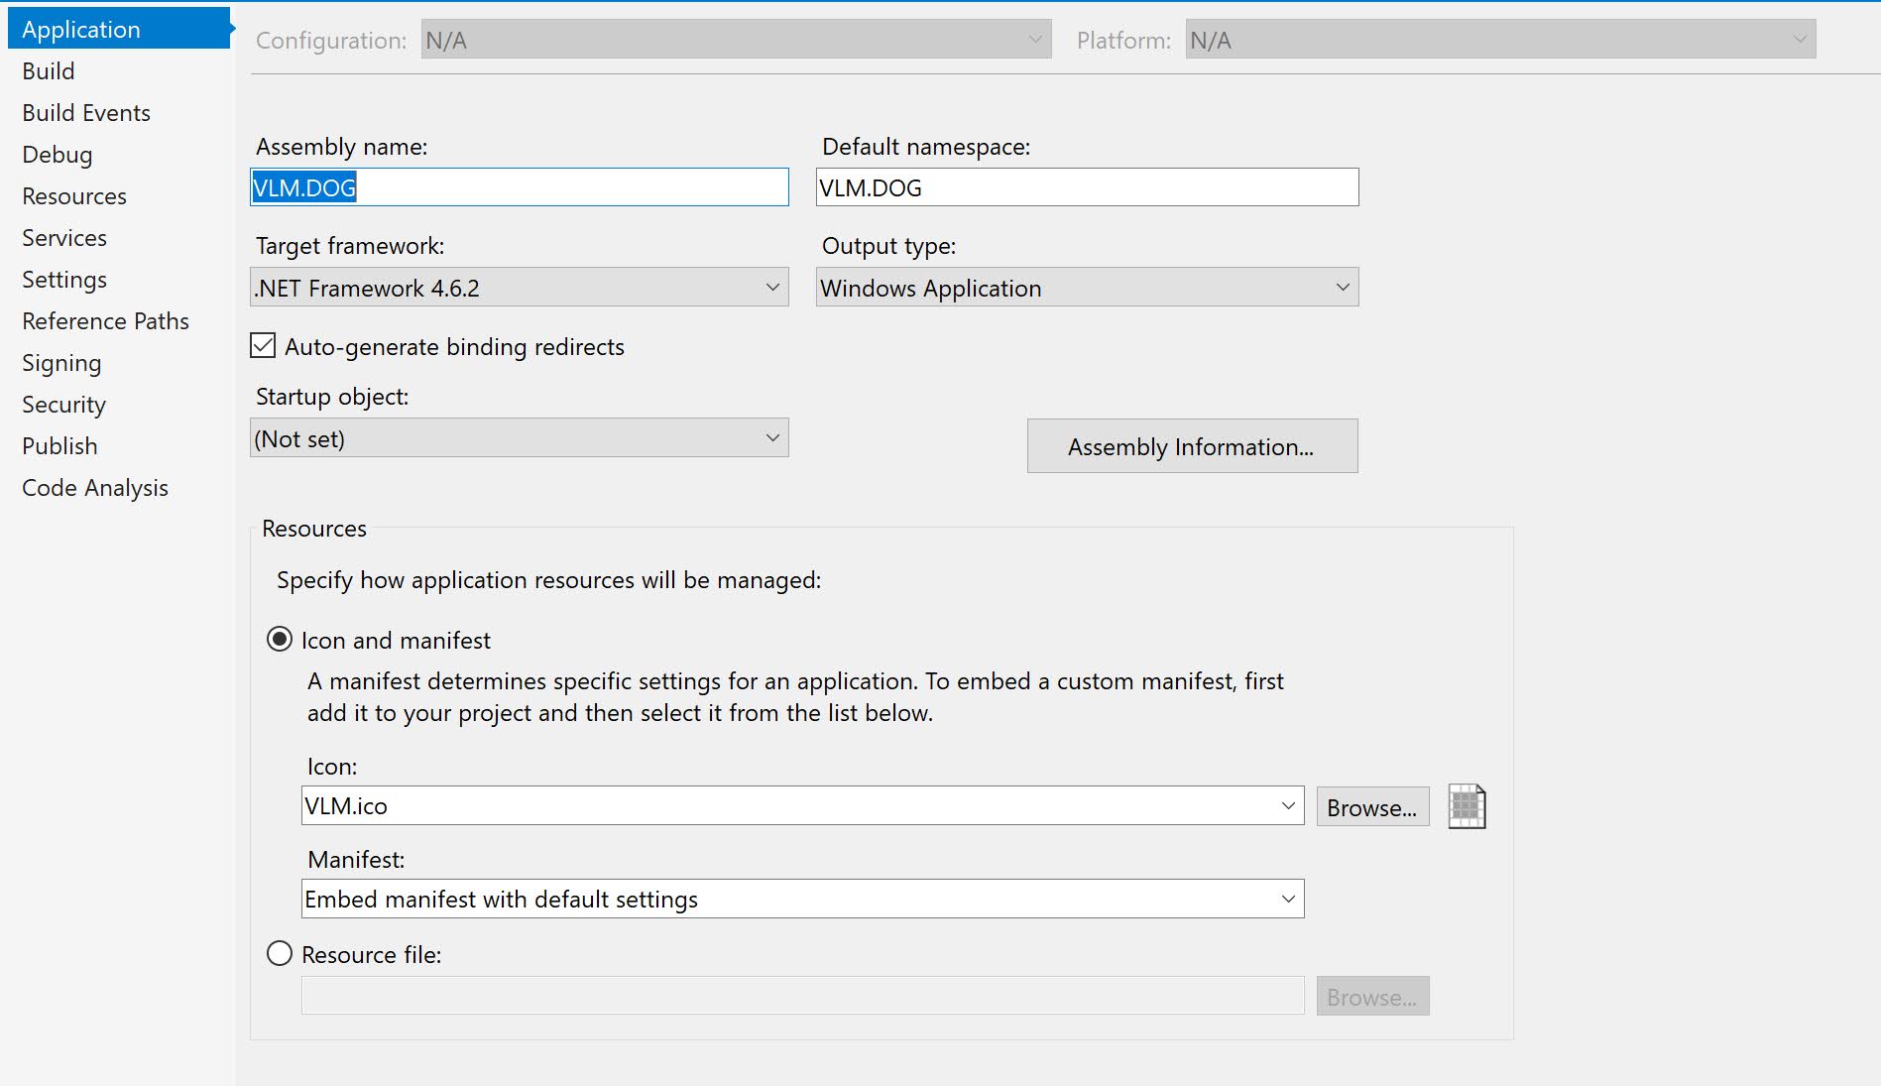This screenshot has height=1086, width=1881.
Task: Click the Default namespace text field
Action: (x=1087, y=187)
